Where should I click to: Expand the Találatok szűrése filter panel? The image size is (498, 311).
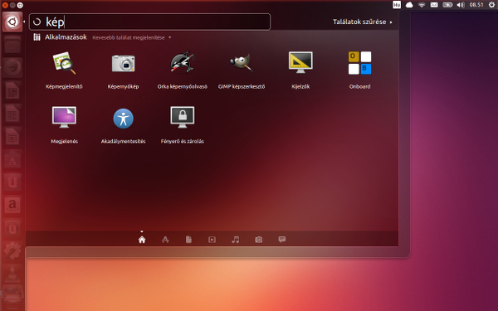tap(363, 22)
